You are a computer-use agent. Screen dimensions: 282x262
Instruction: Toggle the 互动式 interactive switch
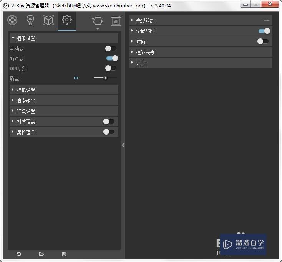coord(111,48)
